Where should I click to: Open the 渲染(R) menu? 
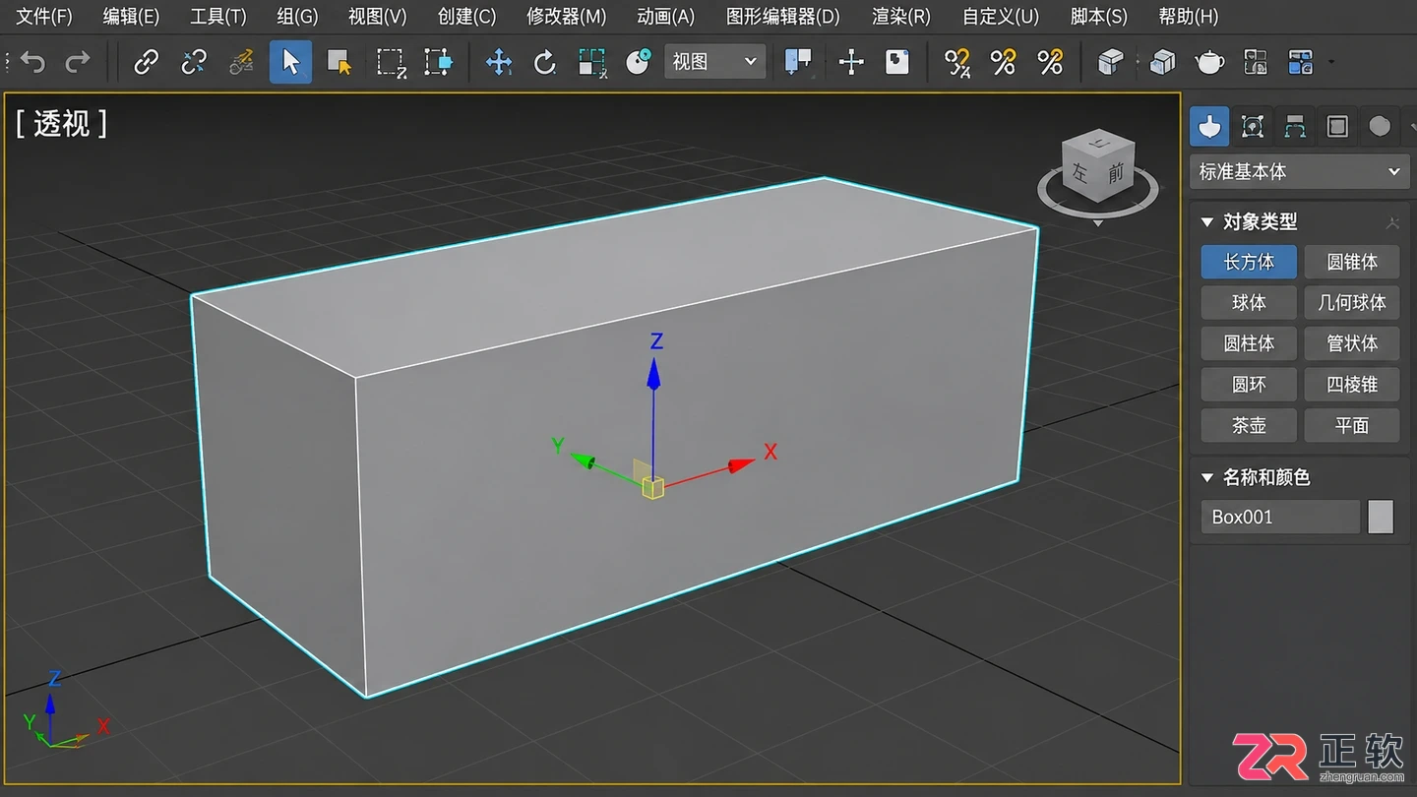click(900, 16)
